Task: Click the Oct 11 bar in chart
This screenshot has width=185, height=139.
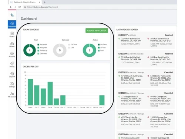Action: point(63,100)
